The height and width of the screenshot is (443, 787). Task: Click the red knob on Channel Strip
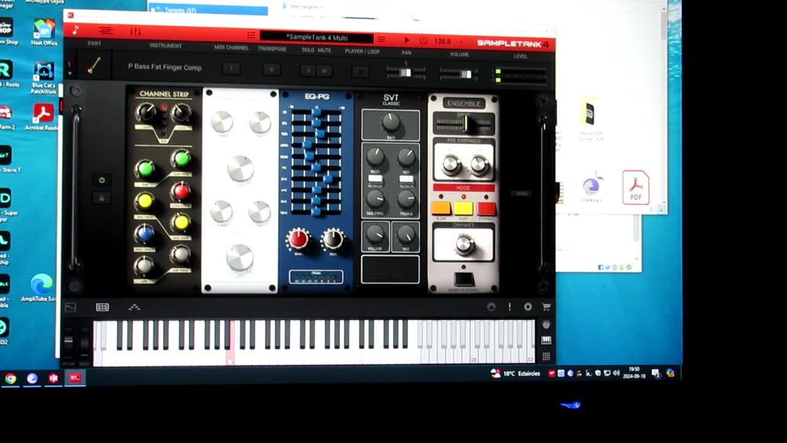181,191
